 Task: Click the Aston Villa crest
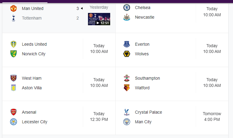pyautogui.click(x=14, y=88)
